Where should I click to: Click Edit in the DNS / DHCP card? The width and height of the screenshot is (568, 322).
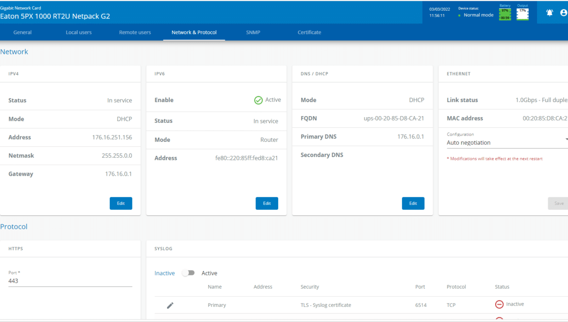click(413, 203)
